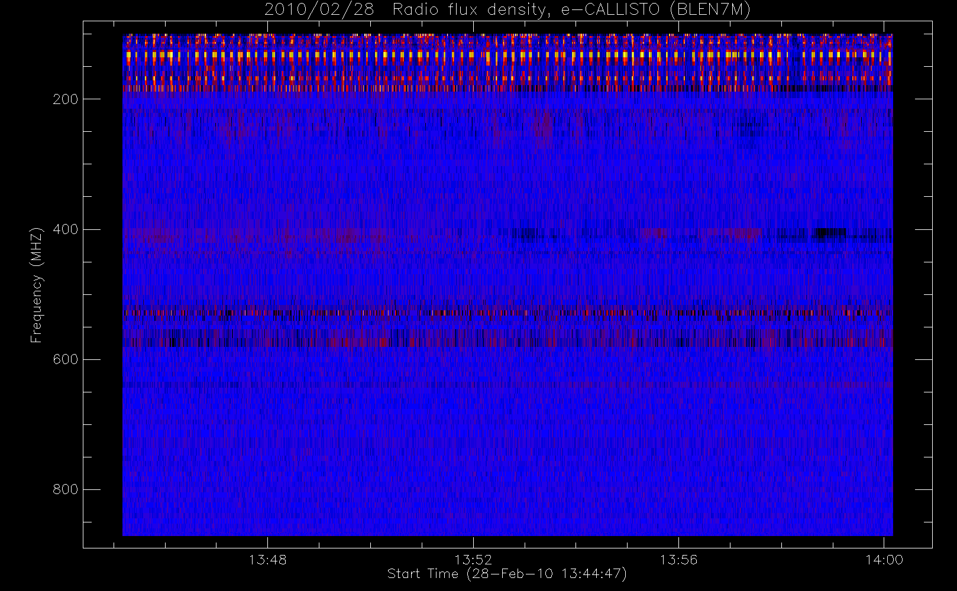The image size is (957, 591).
Task: Click the 13:52 time tick label
Action: coord(473,560)
